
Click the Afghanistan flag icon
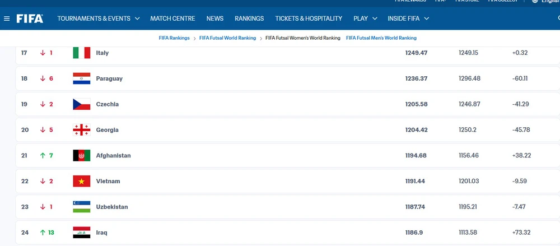[81, 156]
